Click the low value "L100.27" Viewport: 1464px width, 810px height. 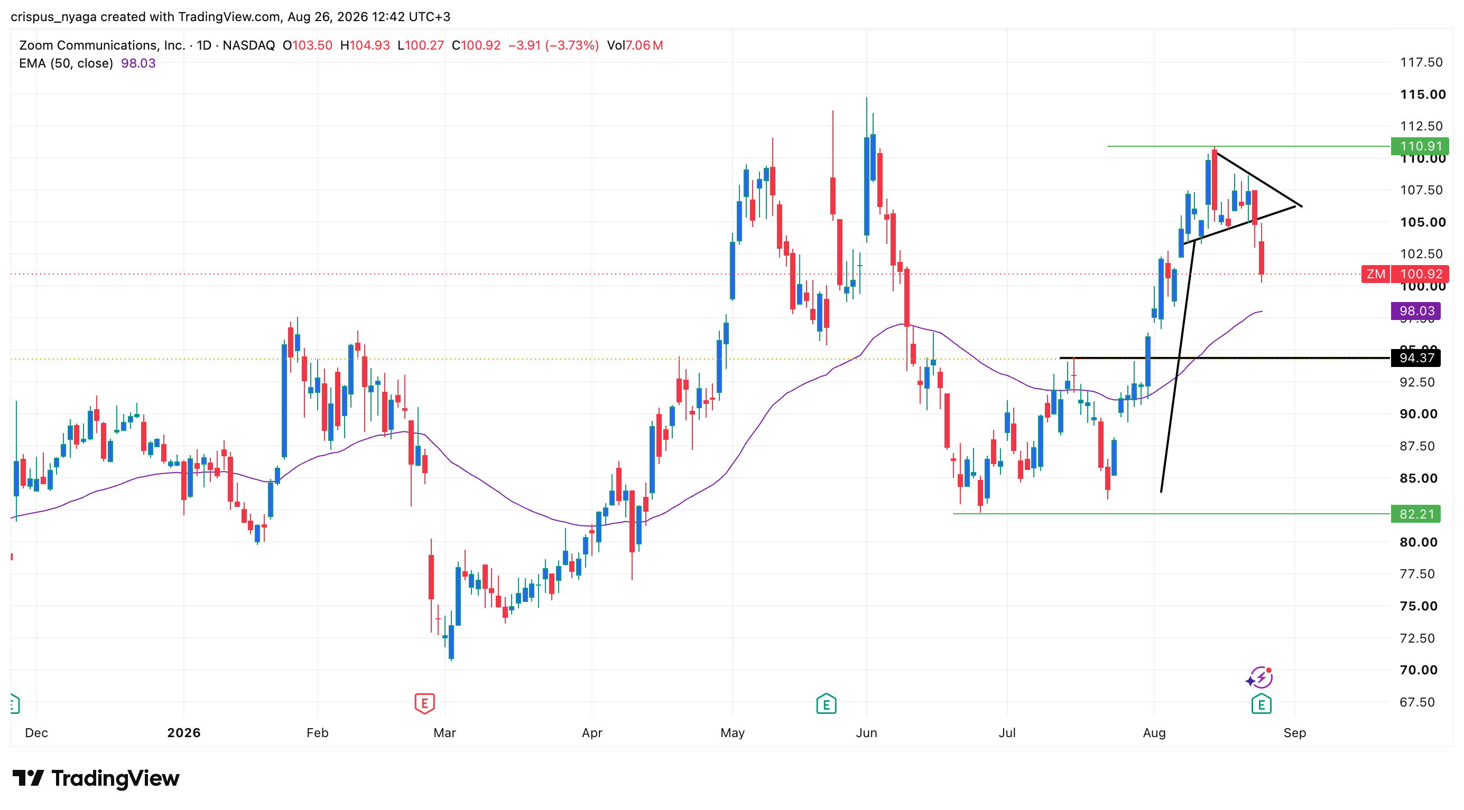421,45
